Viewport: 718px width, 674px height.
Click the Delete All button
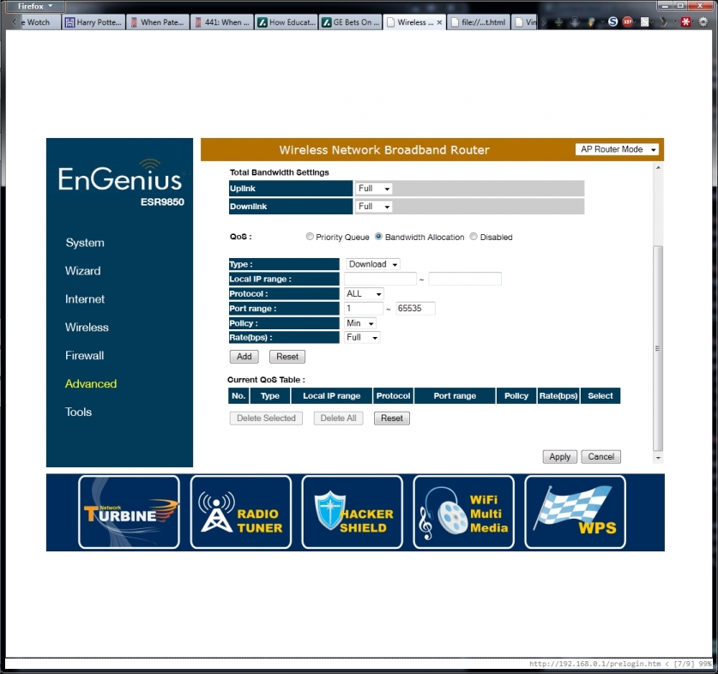tap(338, 418)
